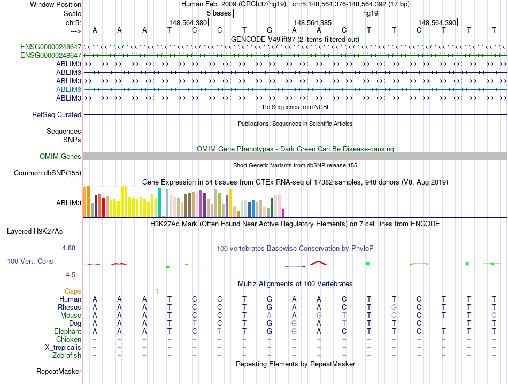Click the cyan bar in the GTEx expression chart
The image size is (508, 384).
pyautogui.click(x=159, y=203)
